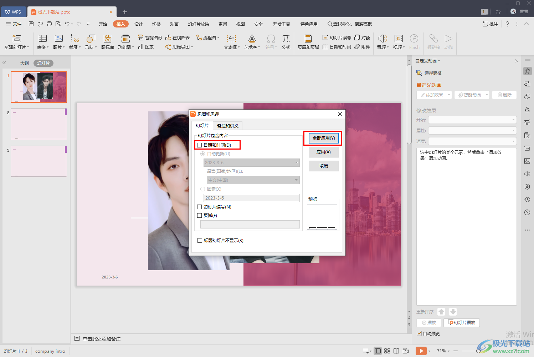Viewport: 534px width, 357px height.
Task: Click the Date and Time ribbon item
Action: click(337, 47)
